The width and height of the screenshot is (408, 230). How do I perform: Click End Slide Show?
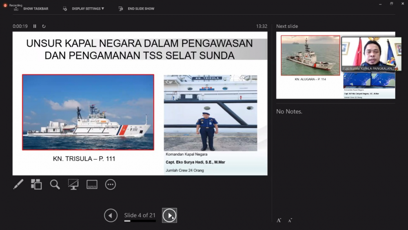pos(141,9)
